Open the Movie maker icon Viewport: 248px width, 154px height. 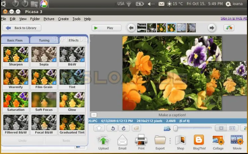237,141
